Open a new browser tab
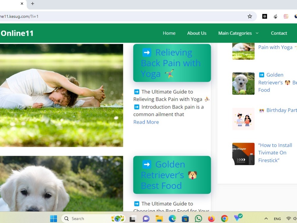This screenshot has height=223, width=297. pos(33,3)
